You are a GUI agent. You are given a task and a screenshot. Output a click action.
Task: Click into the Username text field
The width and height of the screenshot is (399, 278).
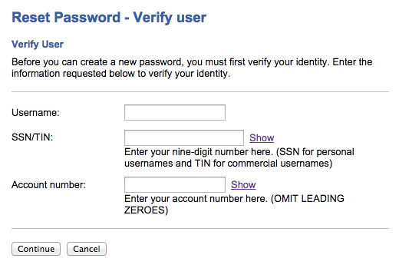[175, 112]
